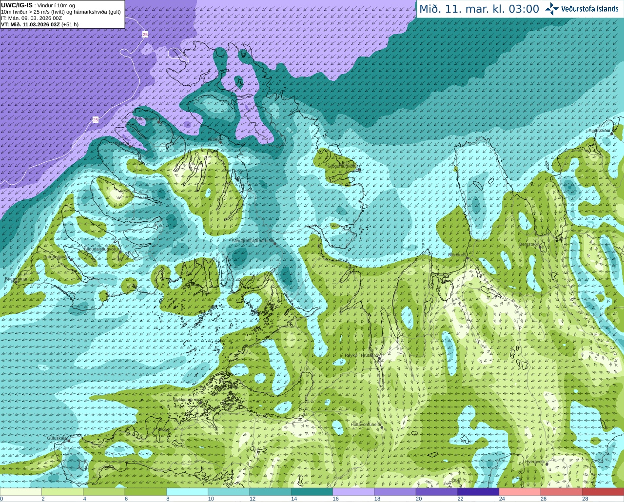624x502 pixels.
Task: Select the Gjögurflugvöllur station label
Action: [343, 166]
